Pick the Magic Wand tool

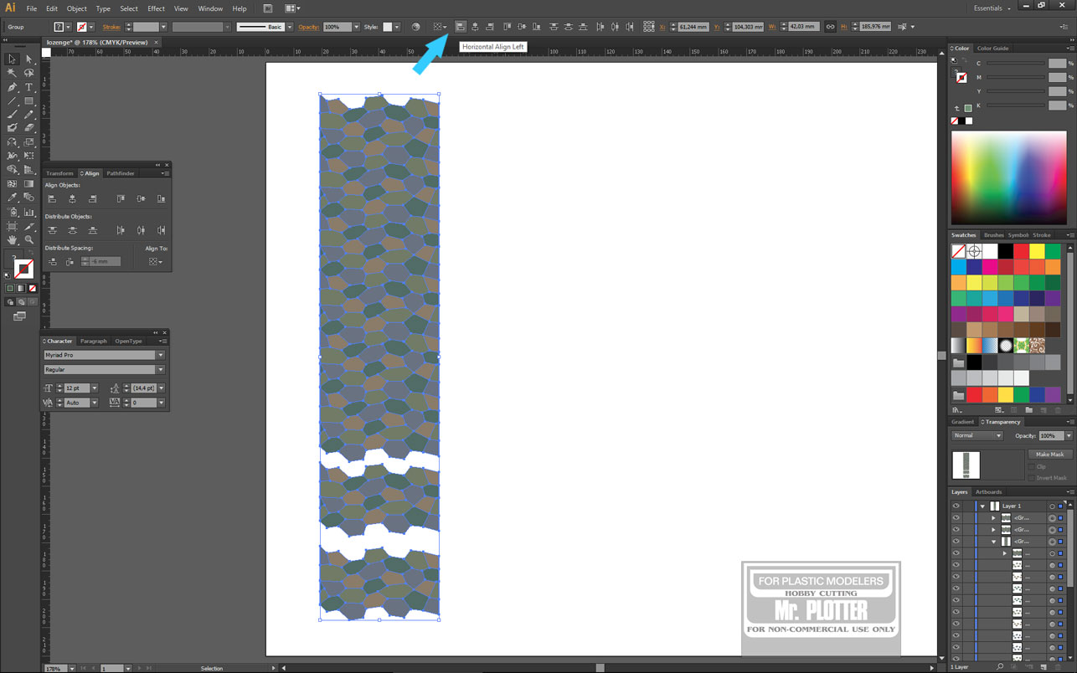click(12, 73)
